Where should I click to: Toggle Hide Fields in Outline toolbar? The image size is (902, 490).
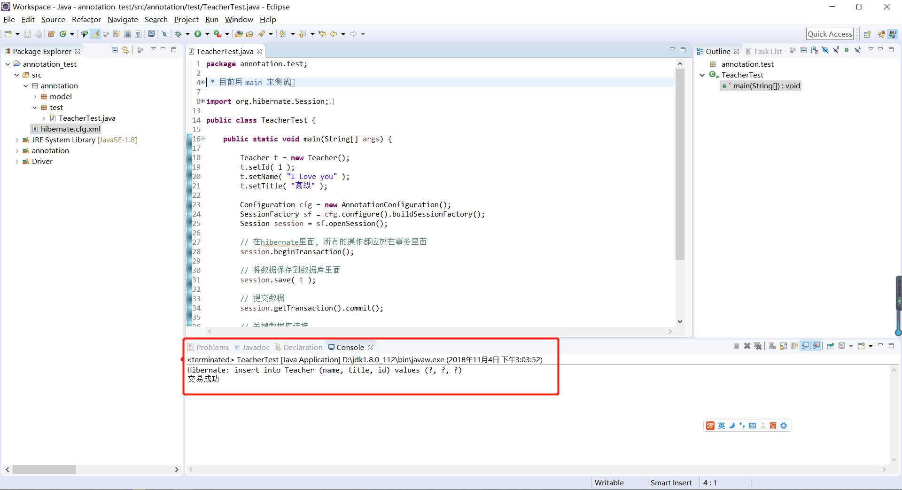(x=825, y=50)
